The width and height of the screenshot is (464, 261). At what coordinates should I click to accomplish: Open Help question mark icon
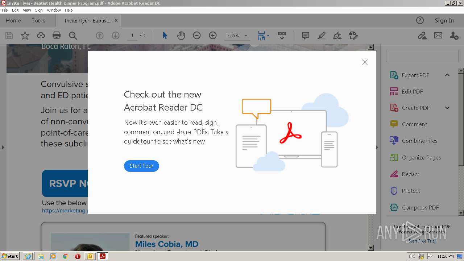click(x=420, y=20)
